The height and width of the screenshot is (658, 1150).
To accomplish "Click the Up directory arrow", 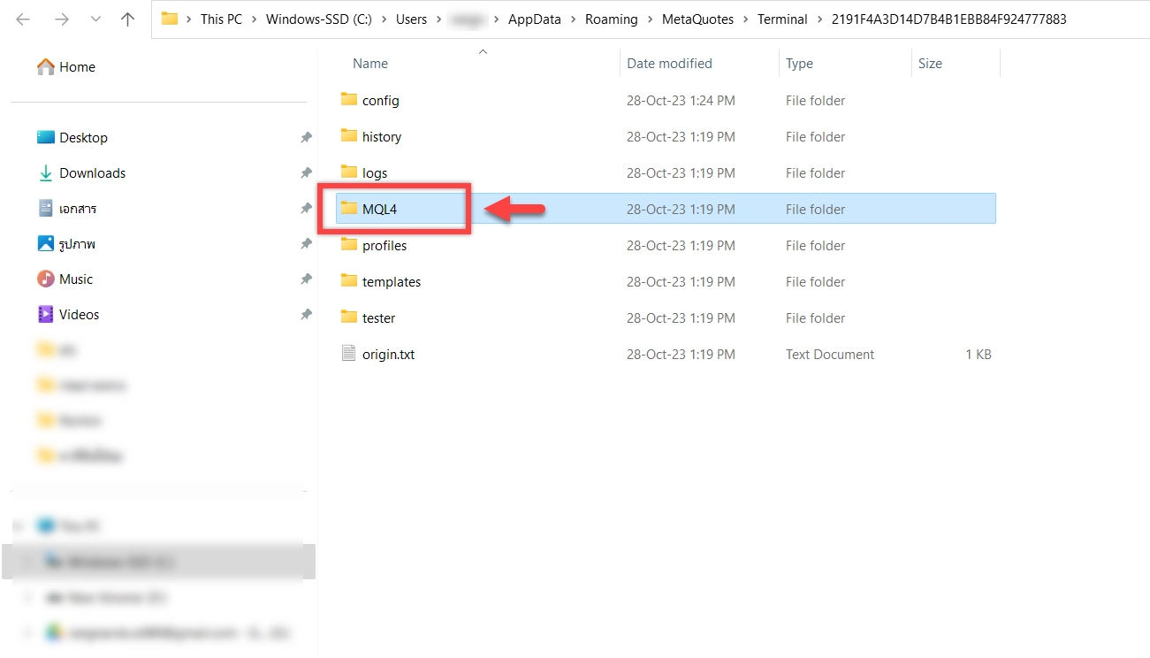I will (127, 19).
